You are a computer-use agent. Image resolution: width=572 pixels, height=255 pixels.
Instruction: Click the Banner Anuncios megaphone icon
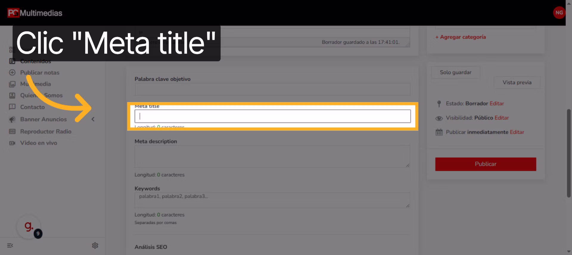12,119
